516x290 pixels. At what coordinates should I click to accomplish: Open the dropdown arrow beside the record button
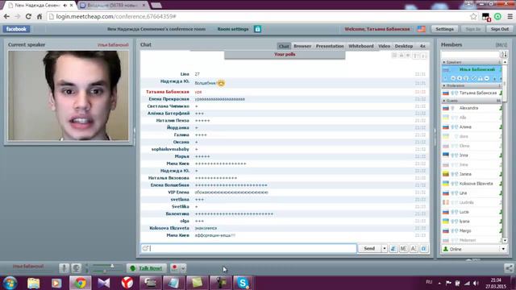pos(183,268)
